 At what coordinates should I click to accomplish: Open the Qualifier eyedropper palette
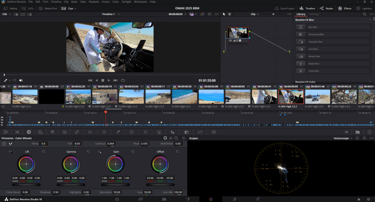[x=118, y=132]
